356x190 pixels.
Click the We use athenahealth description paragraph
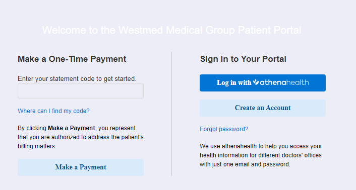click(261, 155)
